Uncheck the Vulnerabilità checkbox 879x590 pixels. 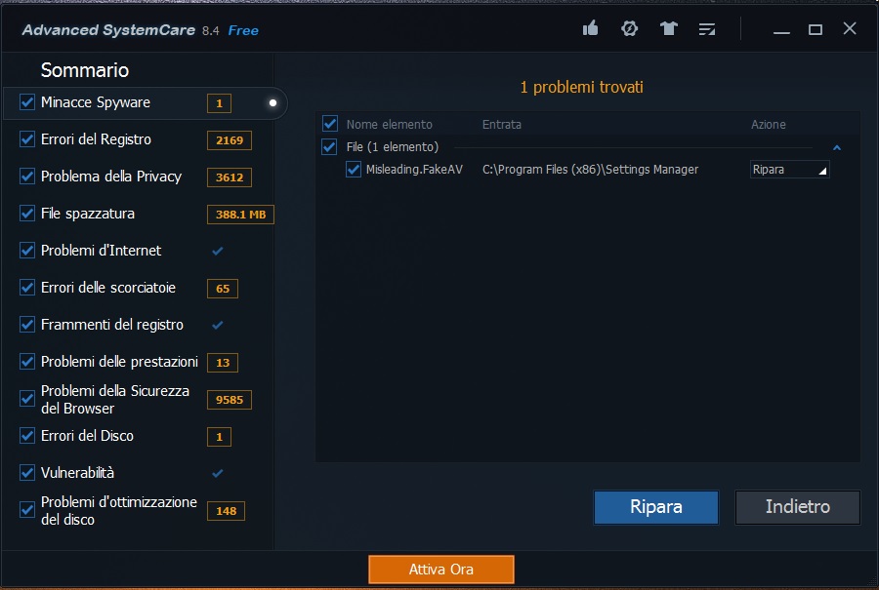27,472
